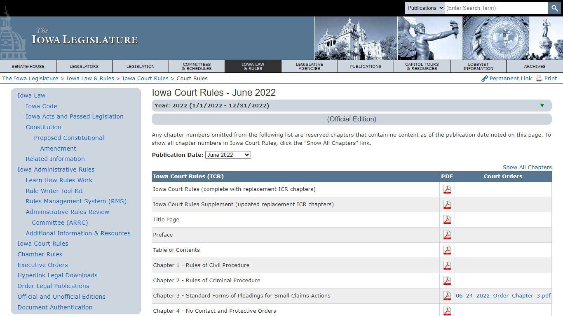563x316 pixels.
Task: Open the Publications search scope dropdown
Action: [425, 8]
